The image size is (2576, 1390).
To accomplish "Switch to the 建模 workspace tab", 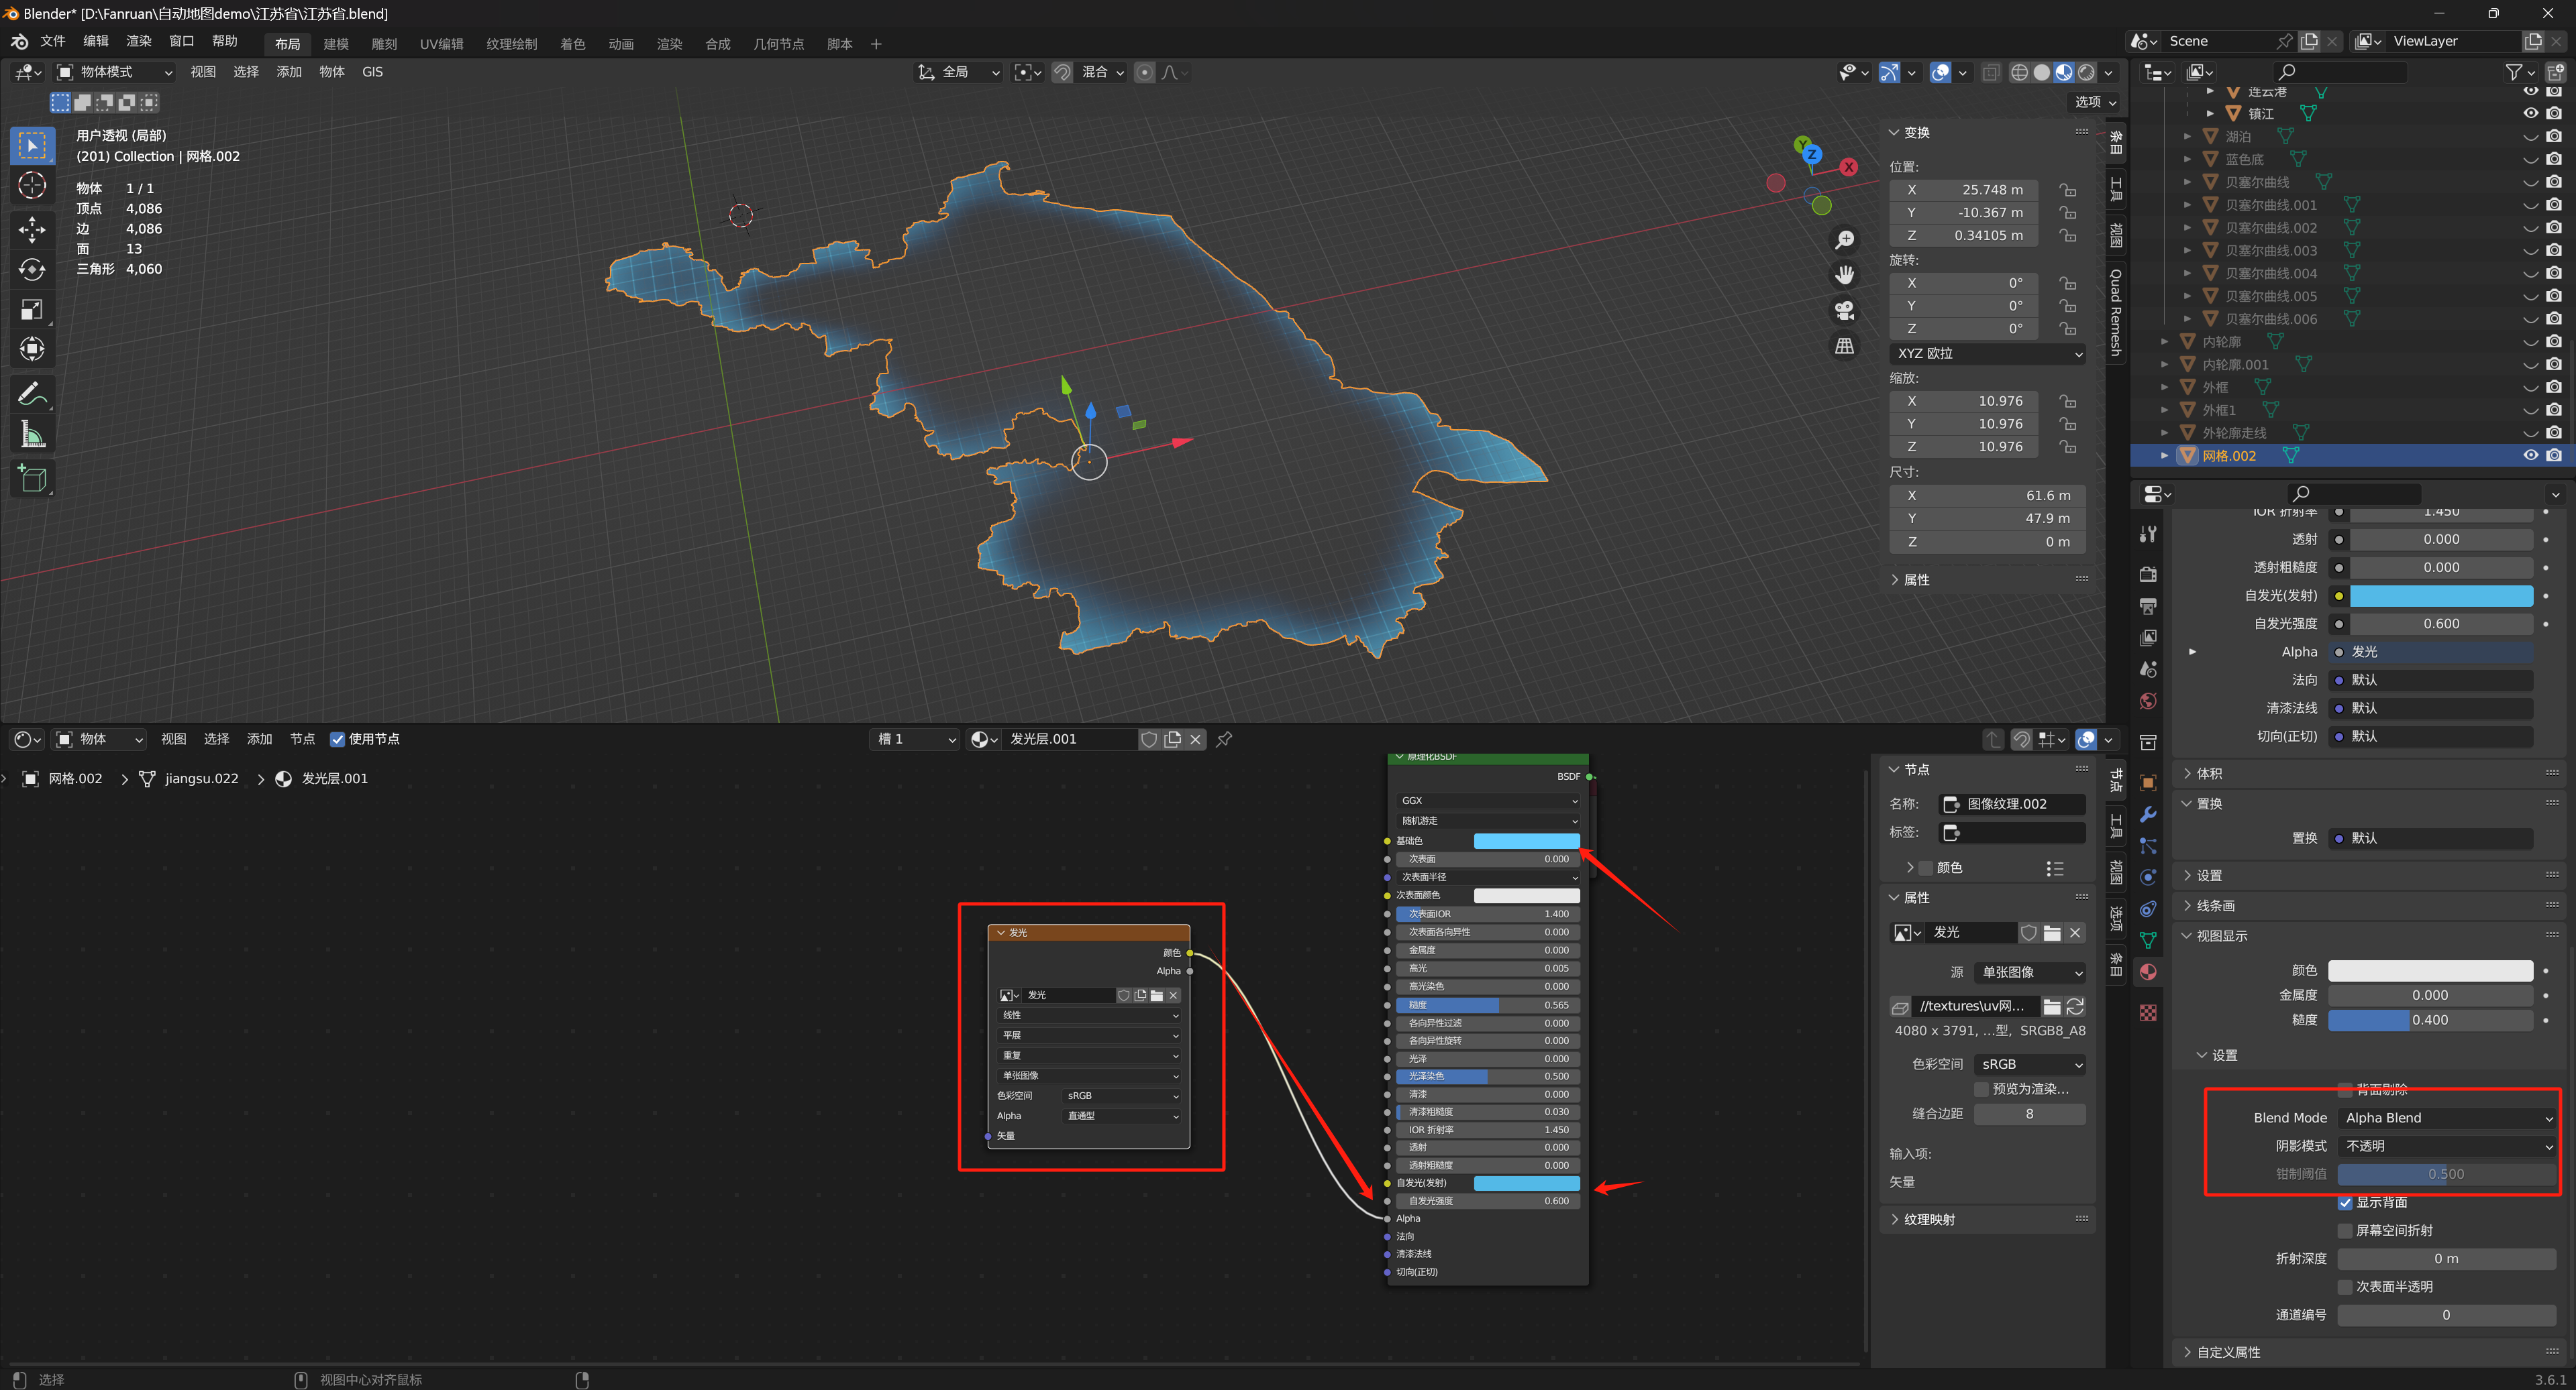I will pos(336,44).
